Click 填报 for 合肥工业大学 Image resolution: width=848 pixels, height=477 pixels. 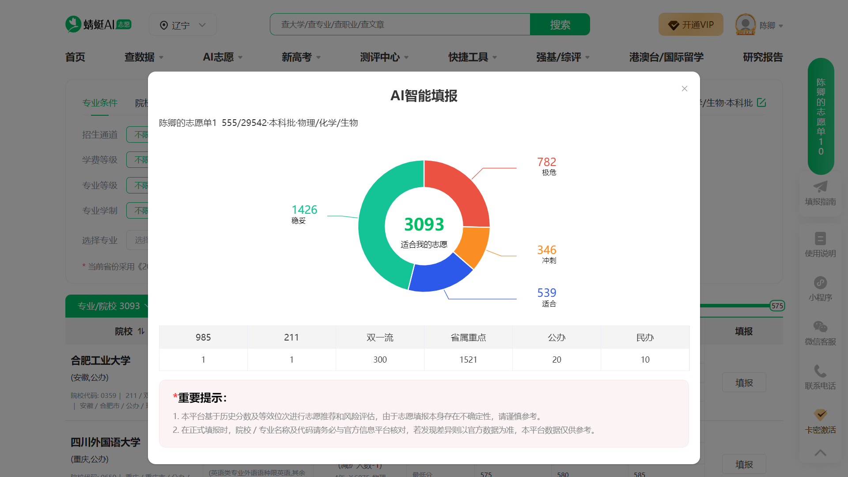click(x=744, y=382)
